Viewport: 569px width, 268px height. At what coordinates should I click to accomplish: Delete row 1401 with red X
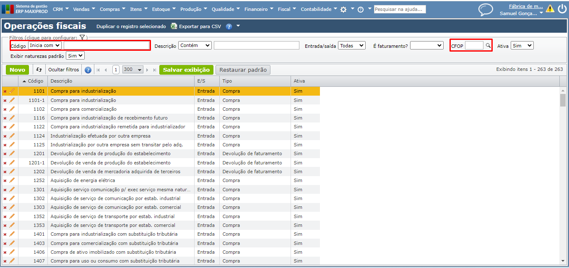[5, 234]
